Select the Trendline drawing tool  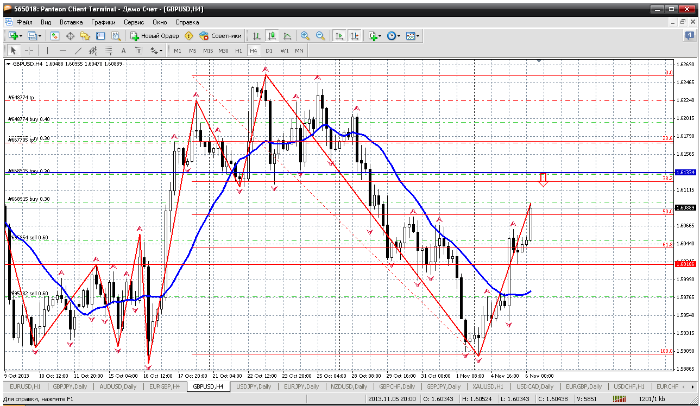(x=78, y=50)
